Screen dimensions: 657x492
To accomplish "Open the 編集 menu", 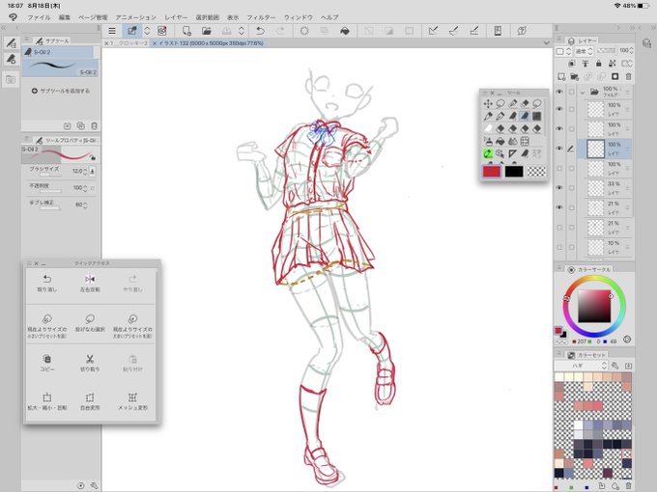I will click(65, 17).
